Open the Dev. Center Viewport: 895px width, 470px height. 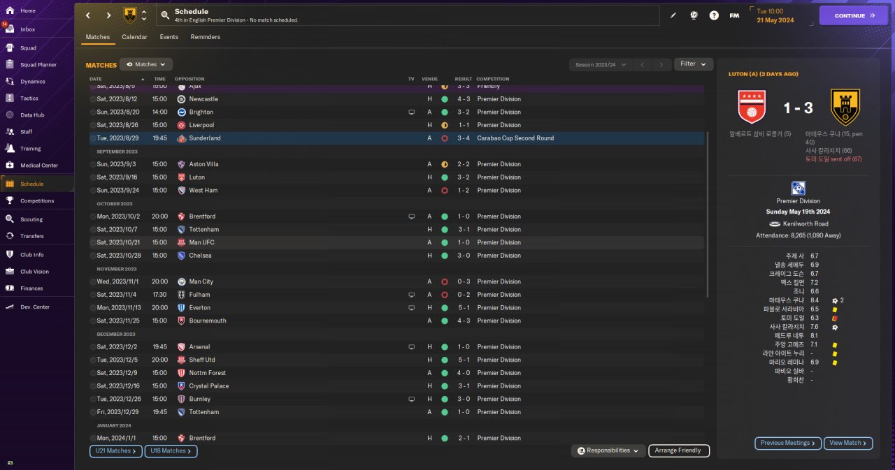click(35, 307)
